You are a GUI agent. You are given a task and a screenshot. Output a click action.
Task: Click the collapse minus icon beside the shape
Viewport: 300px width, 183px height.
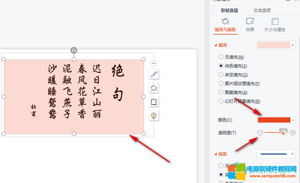(154, 63)
